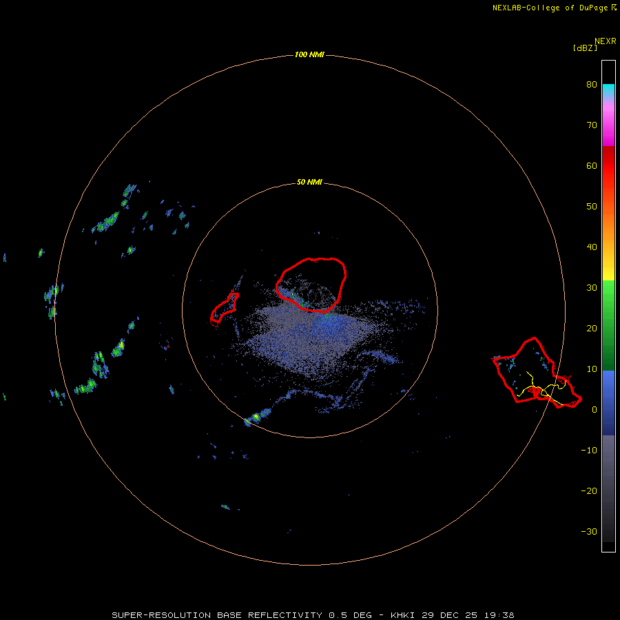Click the -20 value on the dBZ scale
The height and width of the screenshot is (620, 620).
pos(589,491)
